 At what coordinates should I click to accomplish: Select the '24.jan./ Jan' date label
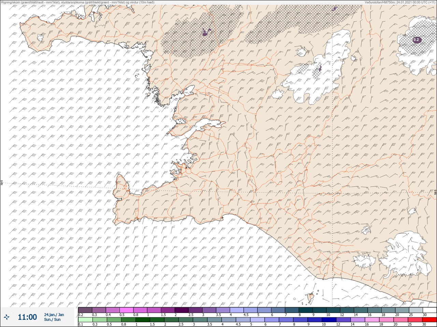(x=54, y=315)
